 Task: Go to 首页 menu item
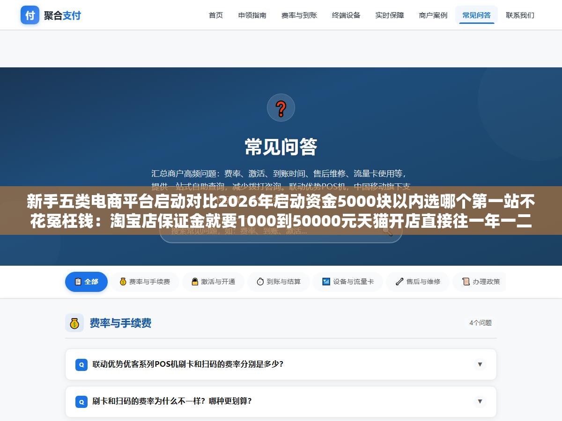216,15
